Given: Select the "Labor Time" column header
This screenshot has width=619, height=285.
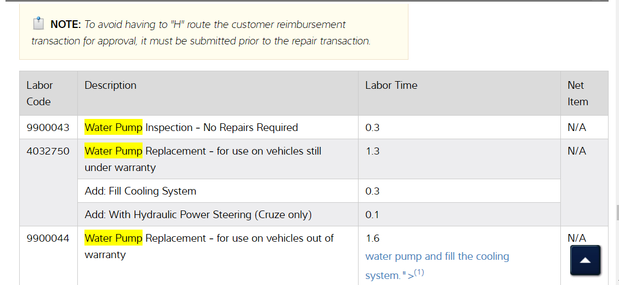Looking at the screenshot, I should pyautogui.click(x=391, y=86).
